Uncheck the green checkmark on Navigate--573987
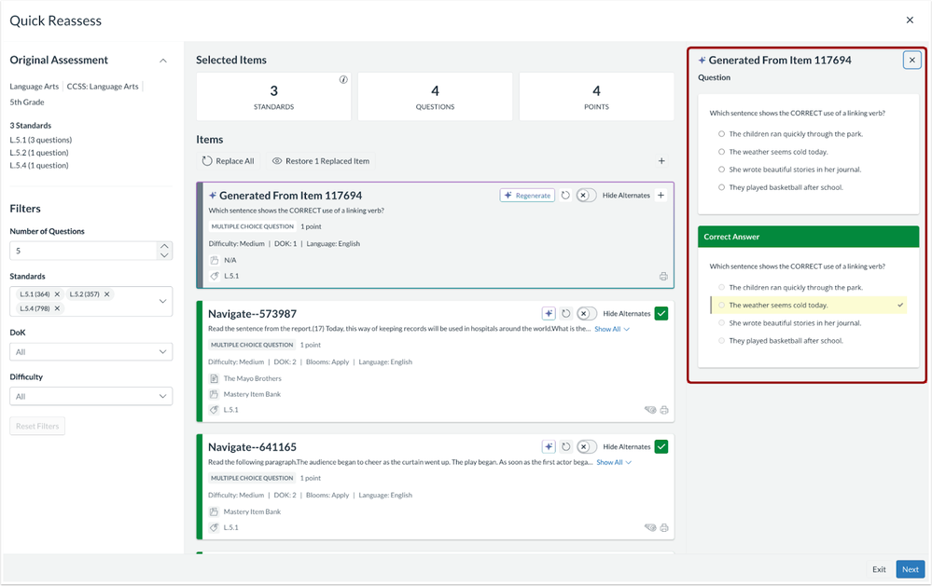Screen dimensions: 932x586 point(661,313)
